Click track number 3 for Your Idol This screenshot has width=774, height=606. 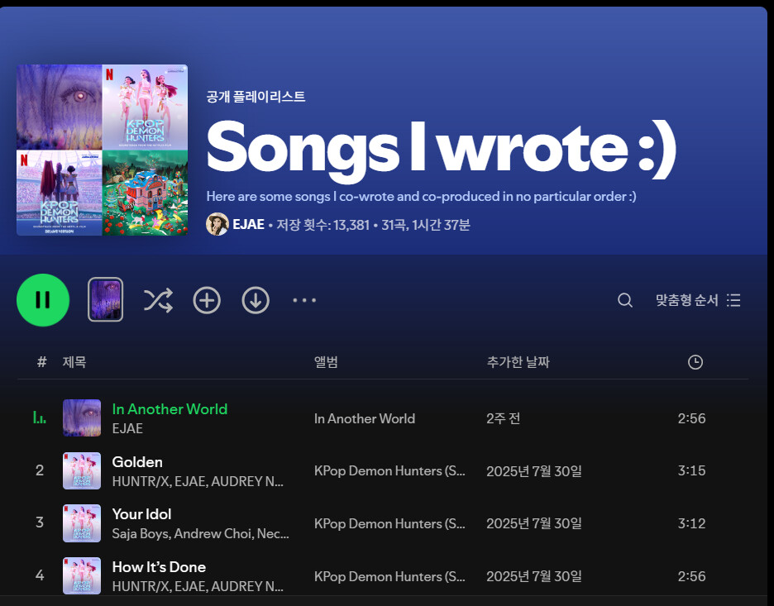click(40, 522)
